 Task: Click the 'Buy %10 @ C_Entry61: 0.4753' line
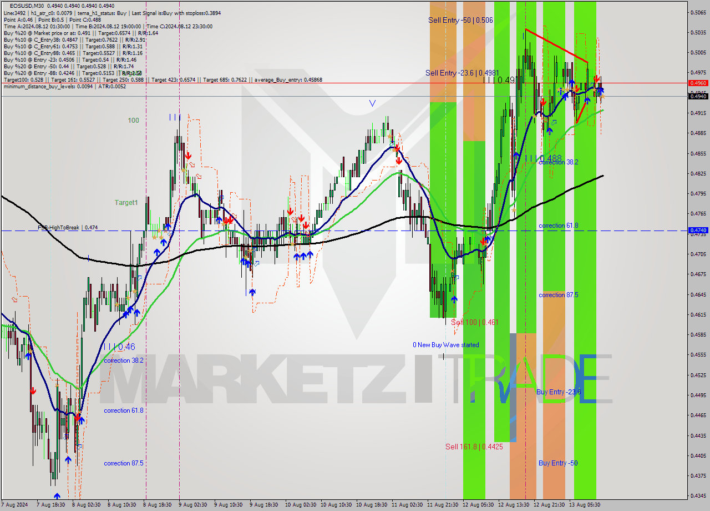(x=73, y=47)
